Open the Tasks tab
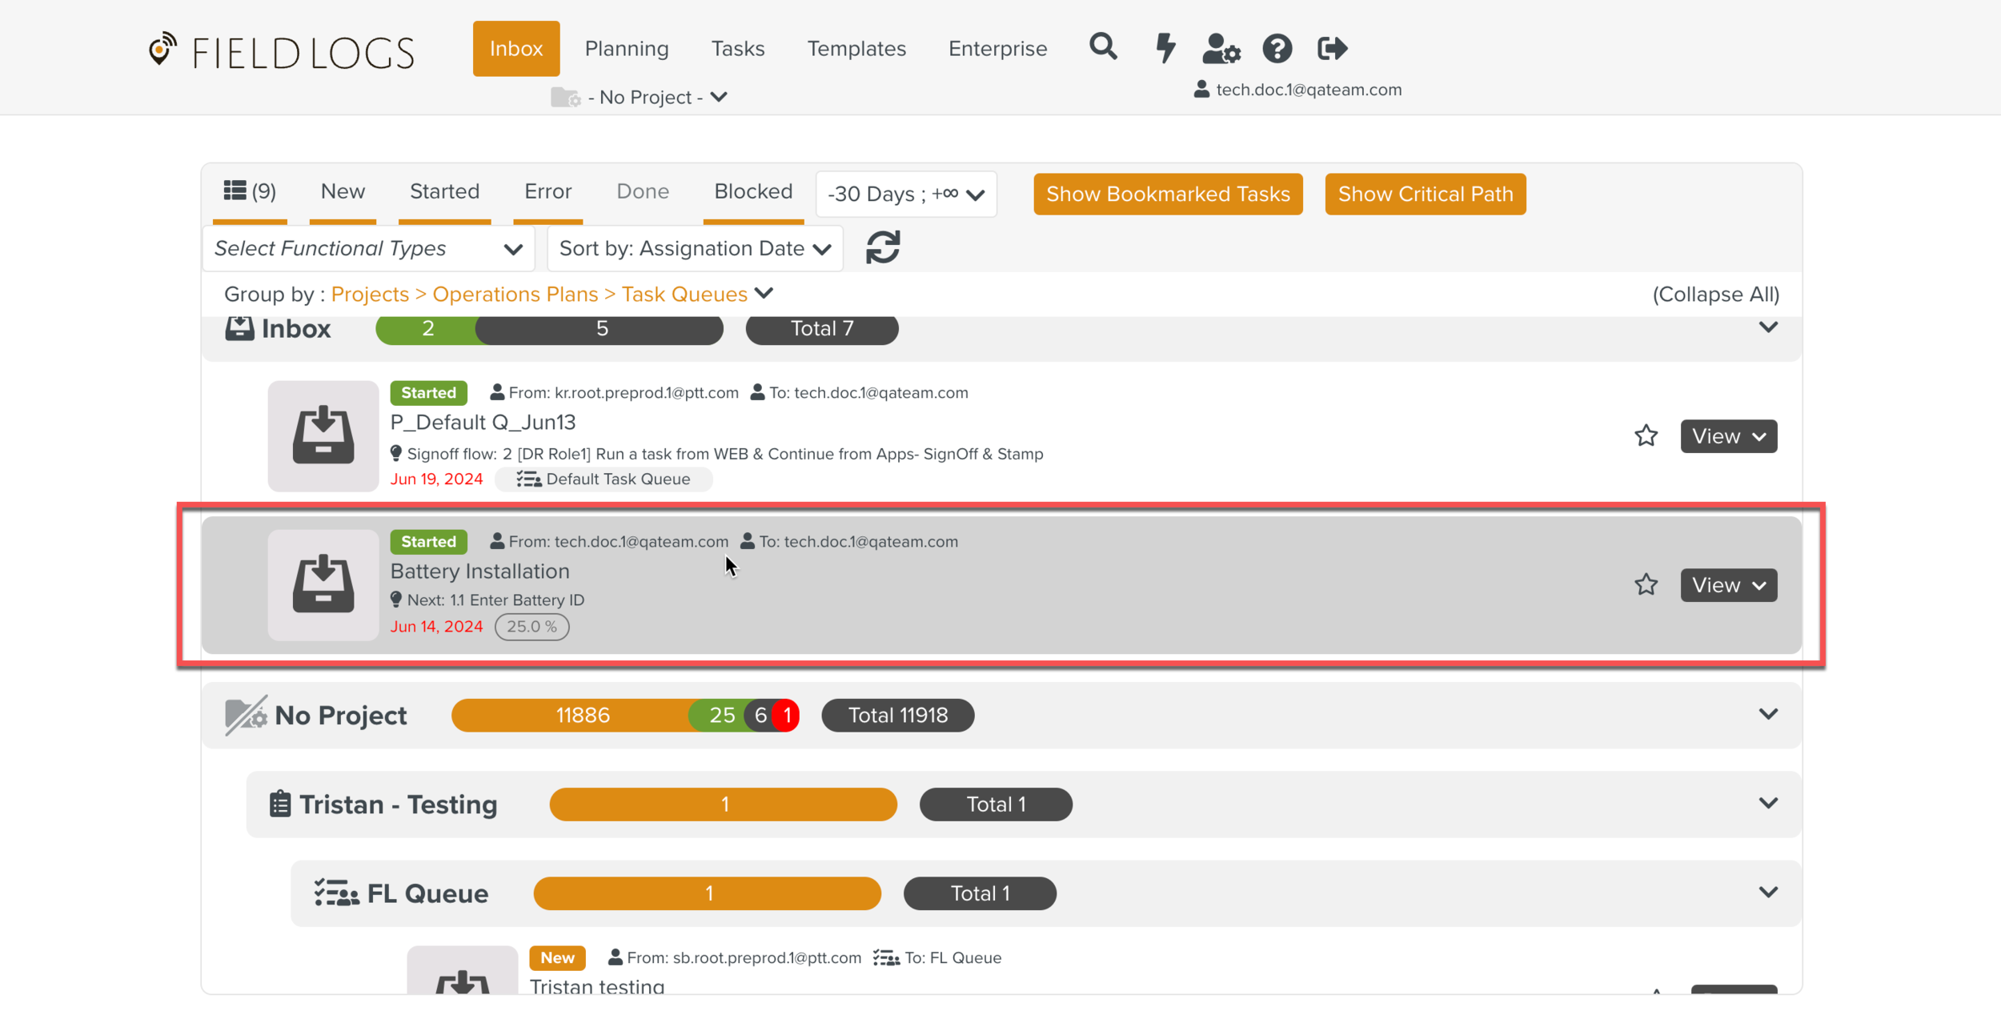The image size is (2001, 1023). 738,48
